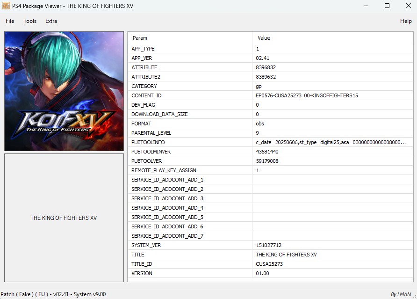Select the PUBTOOLINFO parameter
The width and height of the screenshot is (417, 299).
point(148,142)
